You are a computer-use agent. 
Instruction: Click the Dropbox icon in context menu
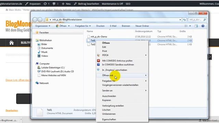tap(98, 70)
